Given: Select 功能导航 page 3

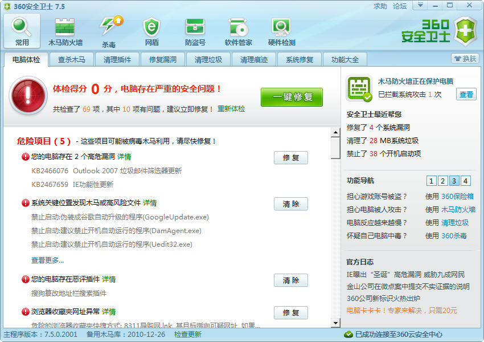Looking at the screenshot, I should tap(454, 181).
